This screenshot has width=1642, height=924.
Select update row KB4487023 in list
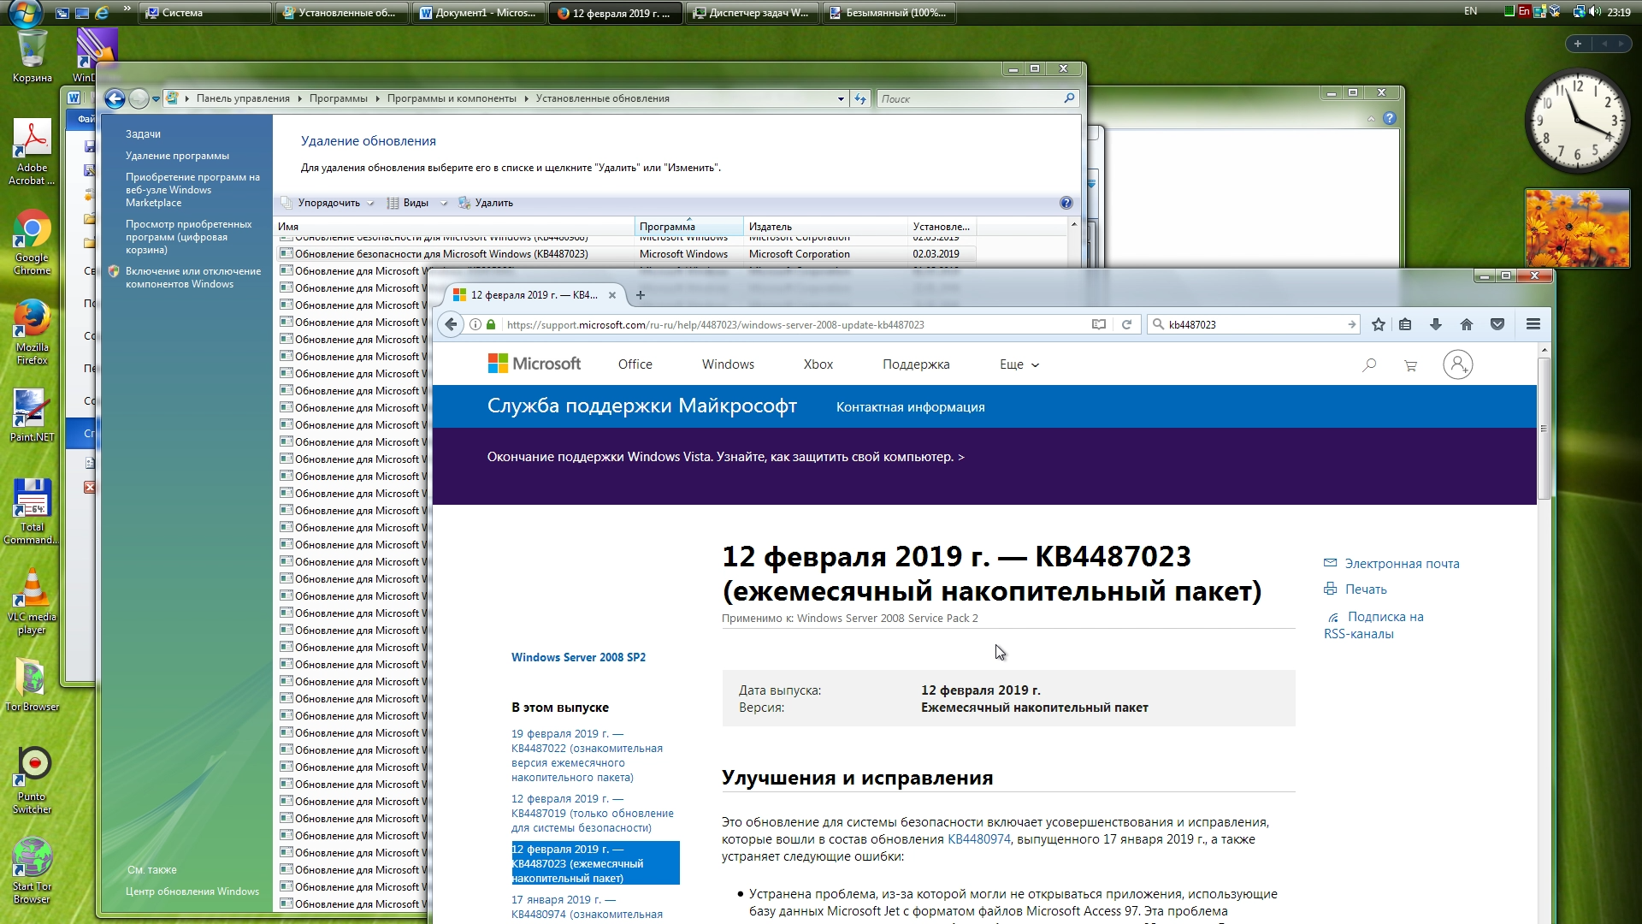(627, 254)
